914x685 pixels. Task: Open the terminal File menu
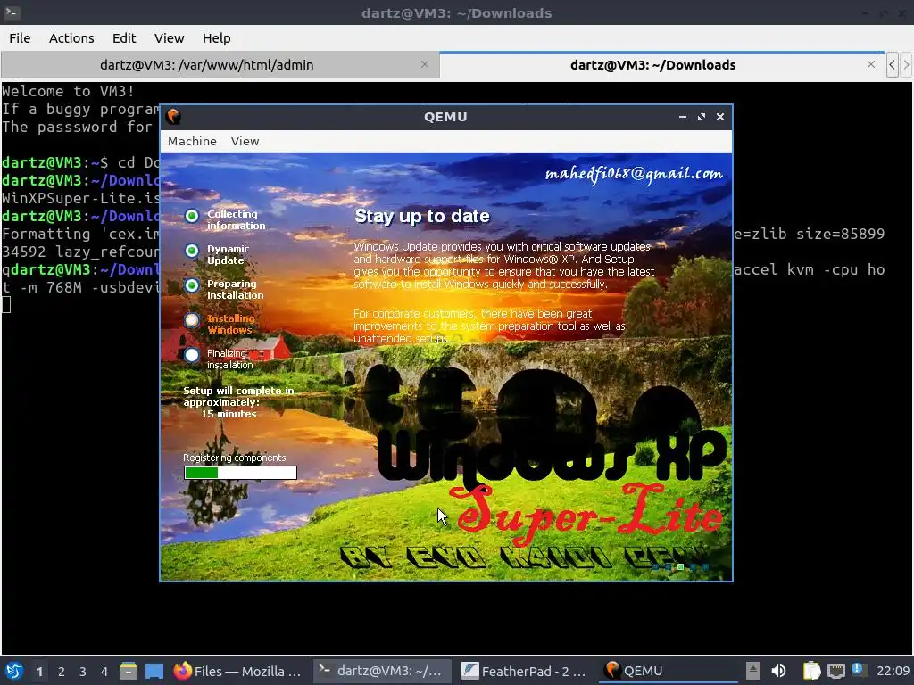coord(20,37)
